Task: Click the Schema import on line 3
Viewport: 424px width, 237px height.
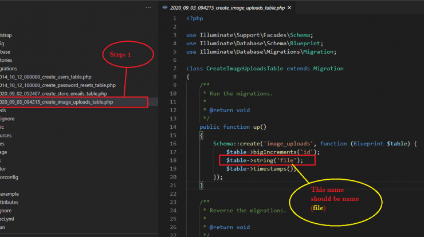Action: click(300, 35)
